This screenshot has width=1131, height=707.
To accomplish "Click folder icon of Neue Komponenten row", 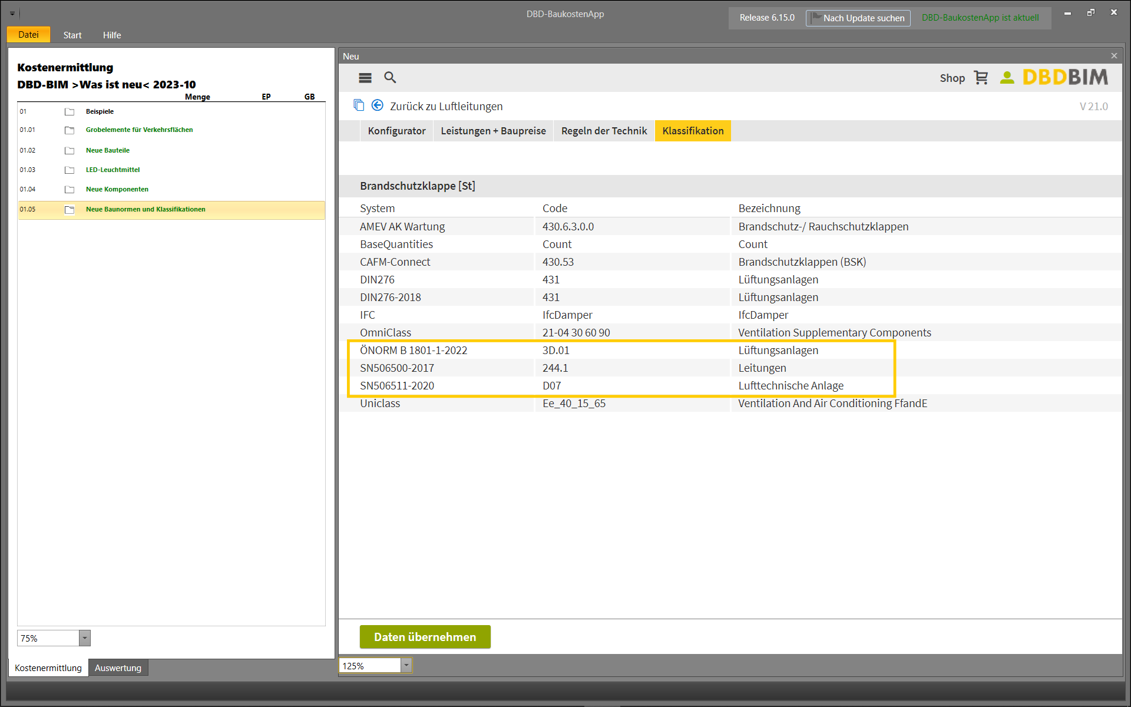I will (70, 190).
